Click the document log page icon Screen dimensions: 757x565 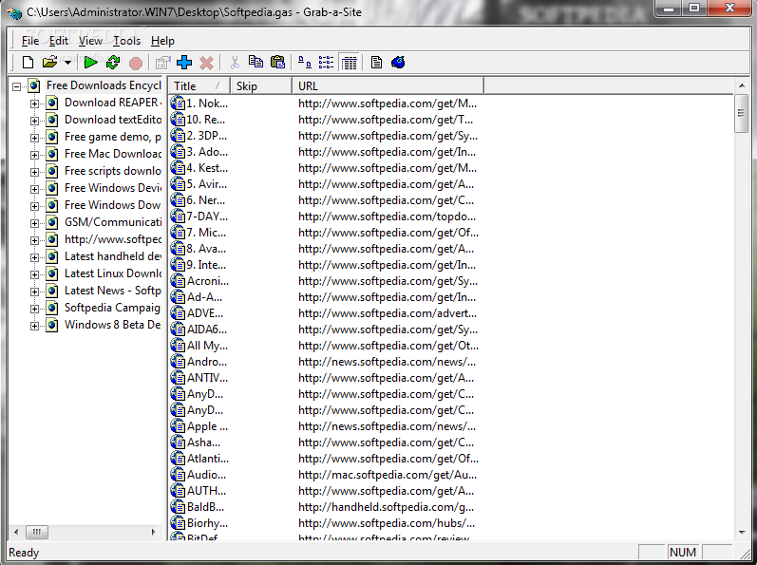tap(376, 63)
